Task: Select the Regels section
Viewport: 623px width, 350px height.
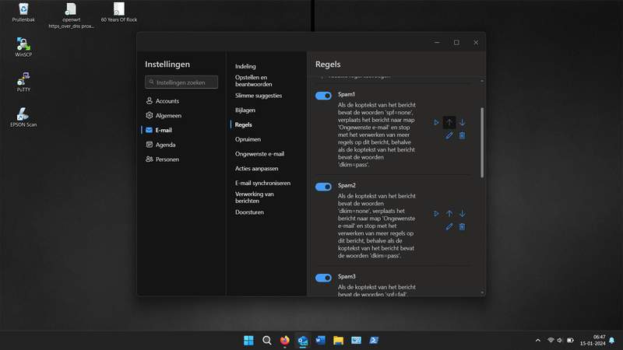Action: pos(243,124)
